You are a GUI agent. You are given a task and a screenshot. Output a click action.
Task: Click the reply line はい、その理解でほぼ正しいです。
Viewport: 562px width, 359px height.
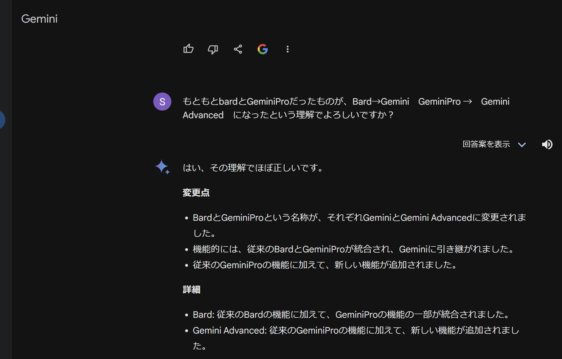coord(253,168)
